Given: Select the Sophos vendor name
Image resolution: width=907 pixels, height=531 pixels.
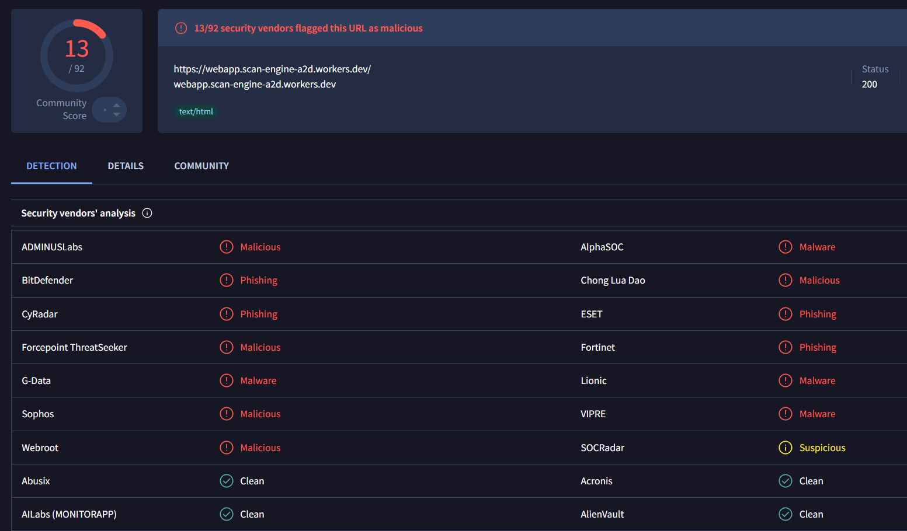Looking at the screenshot, I should (38, 414).
